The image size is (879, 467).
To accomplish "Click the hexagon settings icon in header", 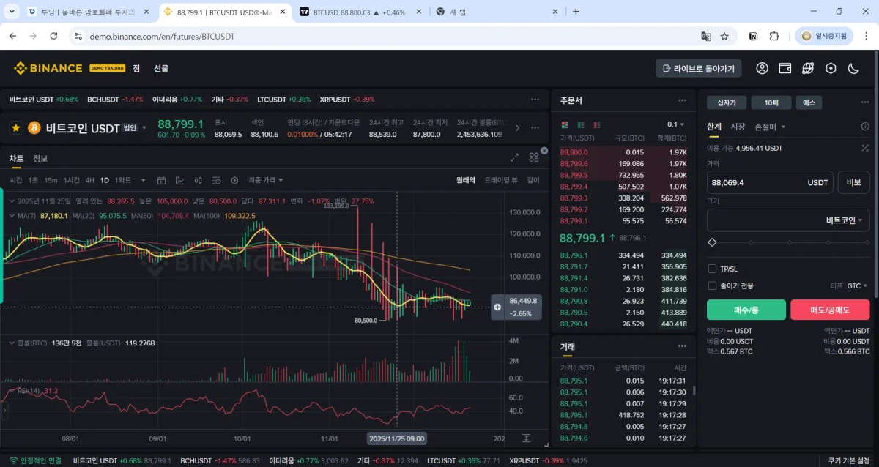I will (831, 68).
